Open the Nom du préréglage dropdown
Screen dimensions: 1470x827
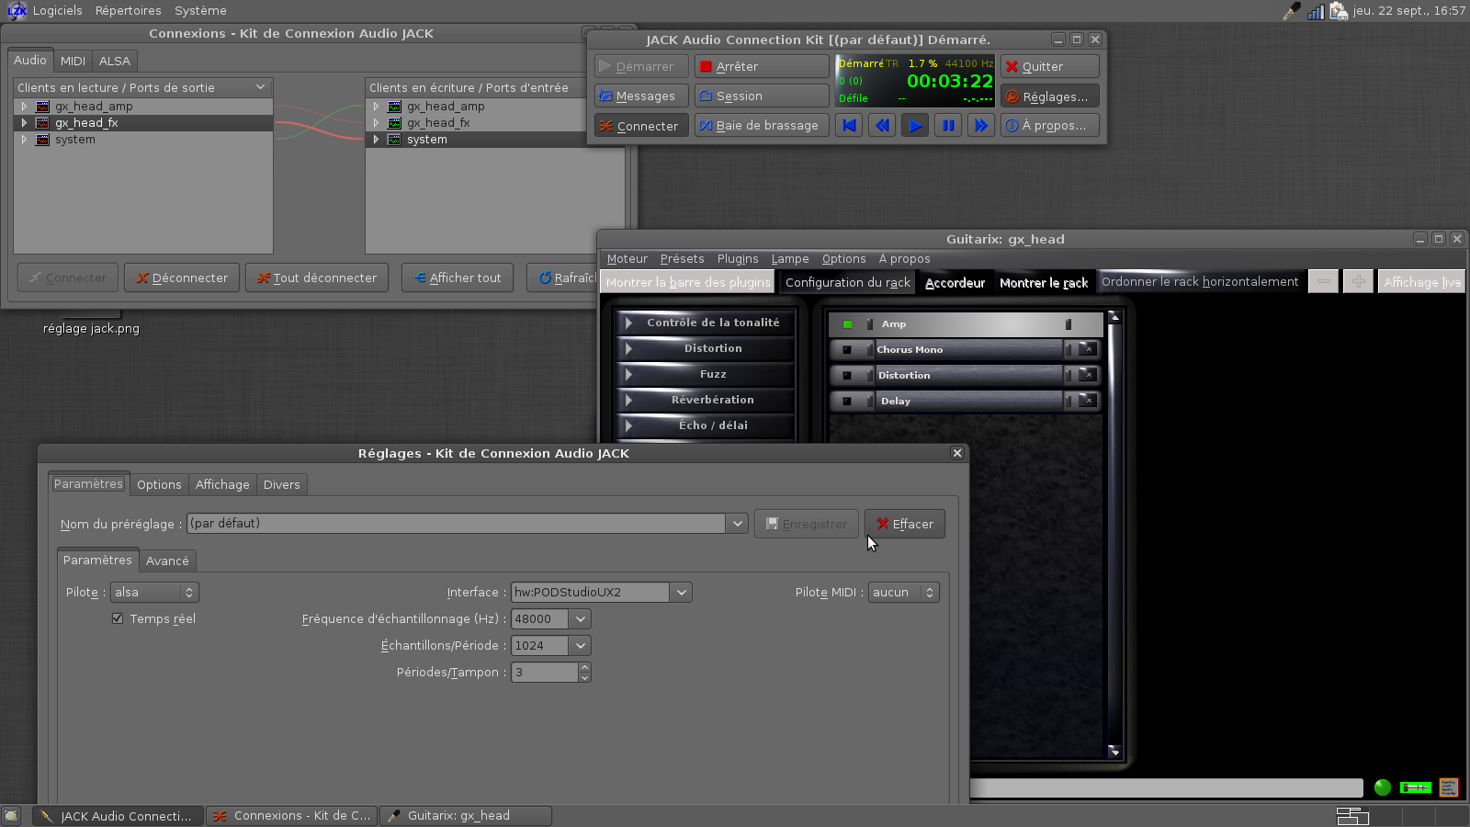[737, 524]
